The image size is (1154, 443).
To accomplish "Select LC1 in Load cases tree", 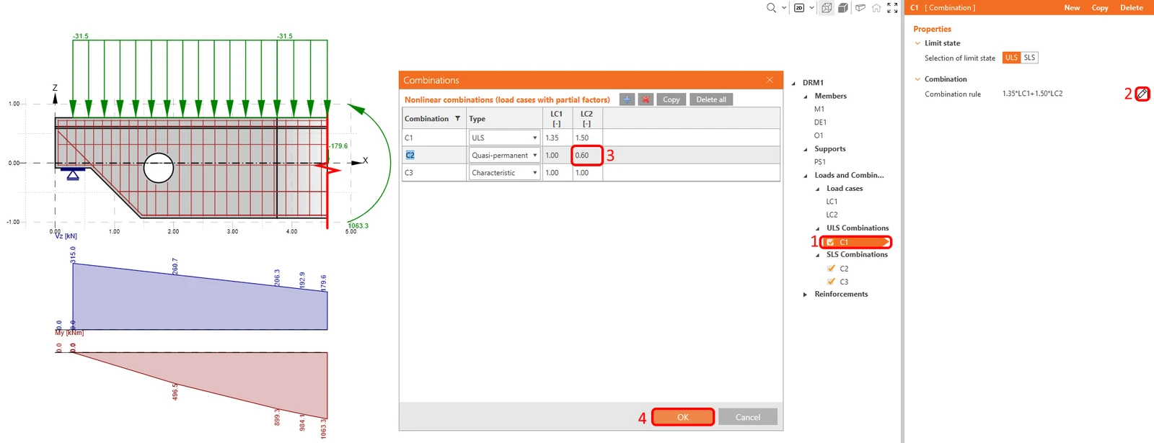I will [x=832, y=202].
